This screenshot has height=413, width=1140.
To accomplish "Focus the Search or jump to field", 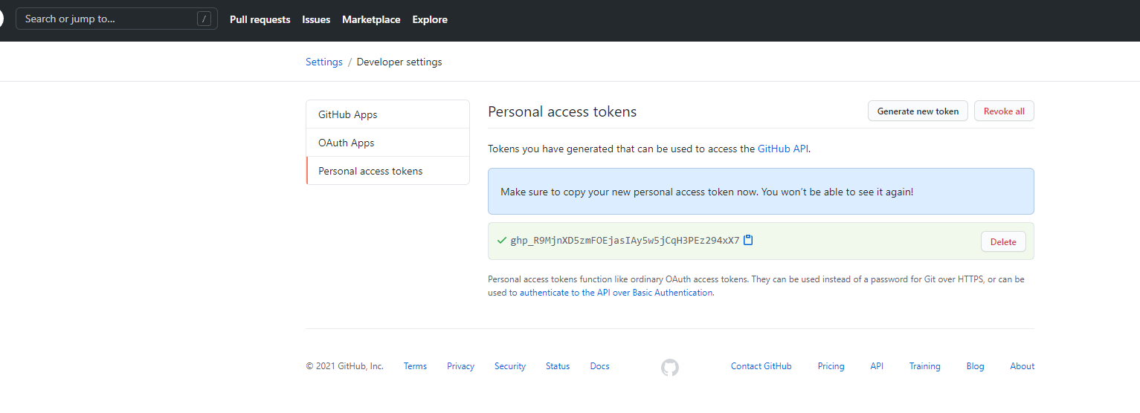I will tap(108, 19).
